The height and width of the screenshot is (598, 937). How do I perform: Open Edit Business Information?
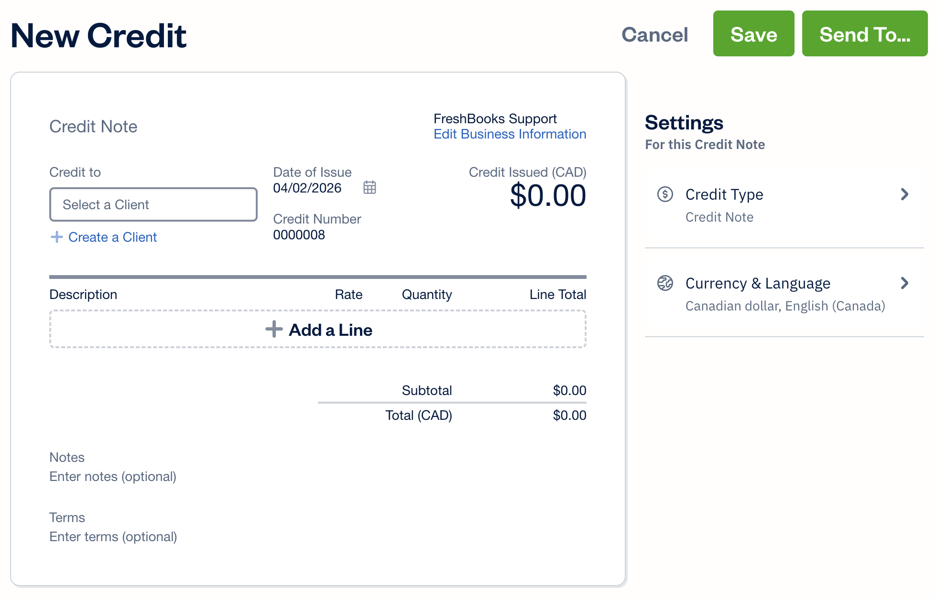(510, 134)
